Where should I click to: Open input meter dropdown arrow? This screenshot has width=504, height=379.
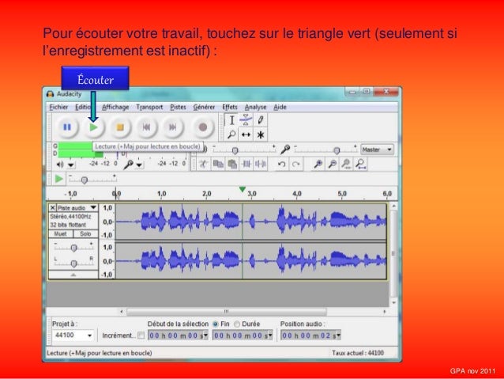(x=139, y=165)
